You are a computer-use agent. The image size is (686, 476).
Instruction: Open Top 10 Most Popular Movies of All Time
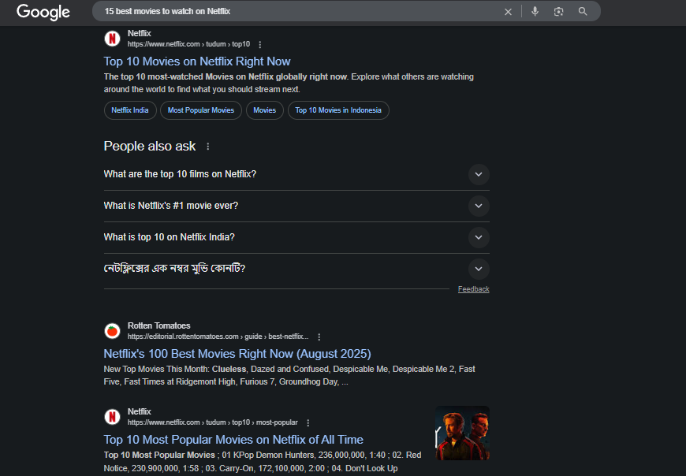coord(233,439)
